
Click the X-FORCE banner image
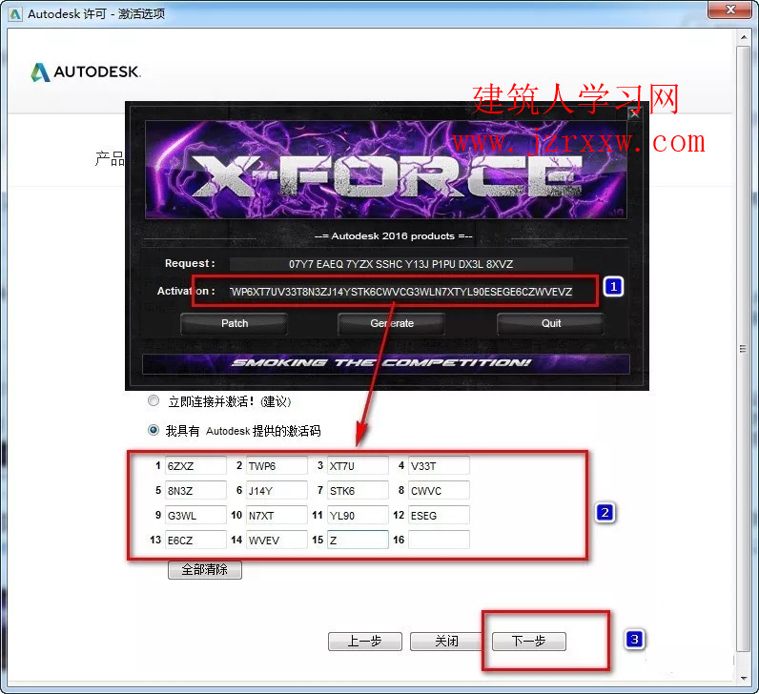tap(386, 170)
